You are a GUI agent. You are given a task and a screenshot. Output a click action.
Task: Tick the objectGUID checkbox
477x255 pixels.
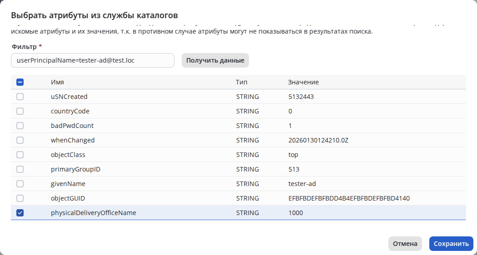pos(20,198)
